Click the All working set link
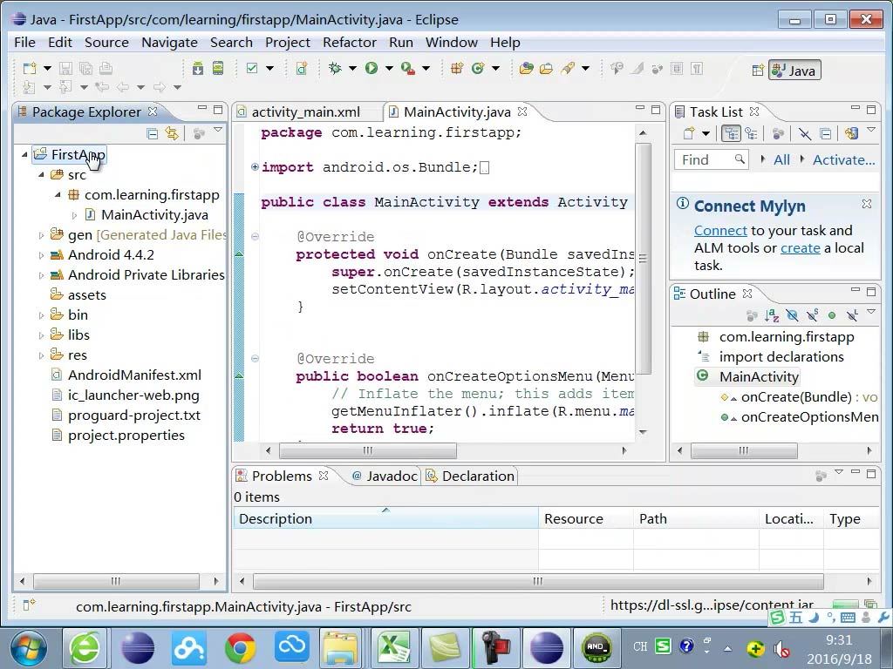893x669 pixels. coord(781,160)
